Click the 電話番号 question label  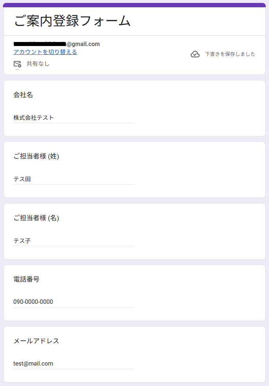(26, 279)
